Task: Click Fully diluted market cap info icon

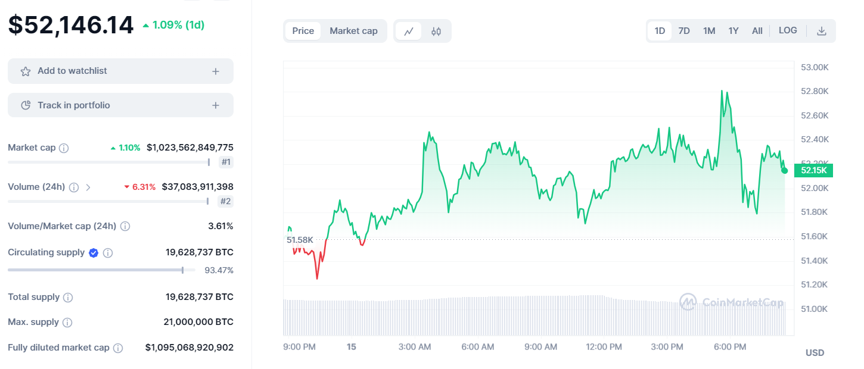Action: [118, 348]
